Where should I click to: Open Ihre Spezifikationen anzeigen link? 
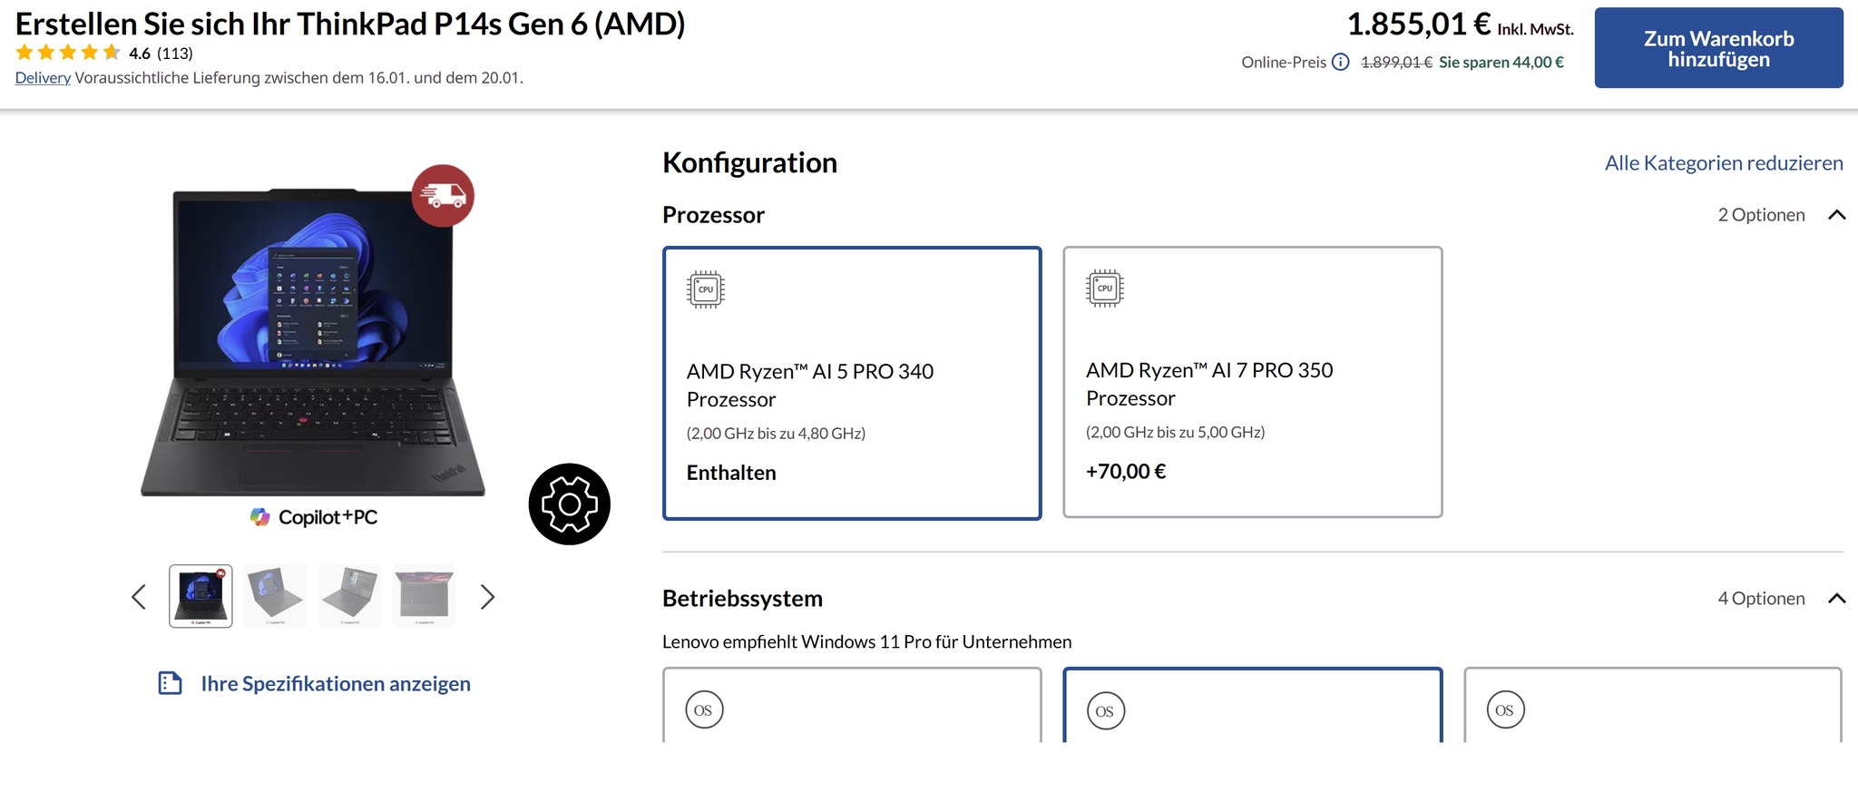pyautogui.click(x=336, y=684)
